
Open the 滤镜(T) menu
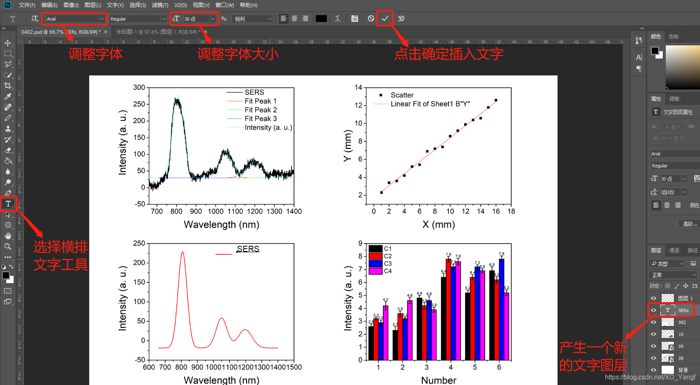[160, 5]
